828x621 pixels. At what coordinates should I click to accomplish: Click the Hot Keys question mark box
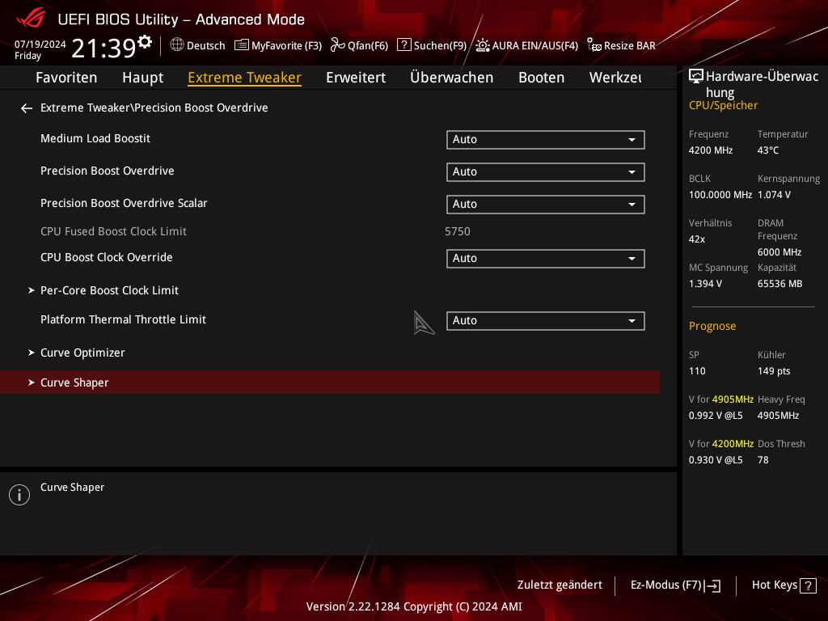[808, 585]
